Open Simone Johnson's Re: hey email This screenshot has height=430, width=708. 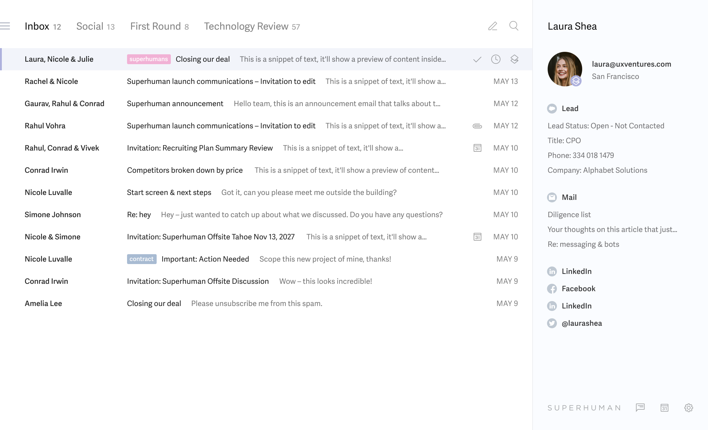(266, 215)
